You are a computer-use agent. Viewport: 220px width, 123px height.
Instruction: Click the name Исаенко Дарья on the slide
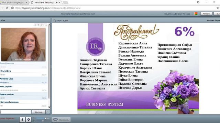click(x=130, y=88)
